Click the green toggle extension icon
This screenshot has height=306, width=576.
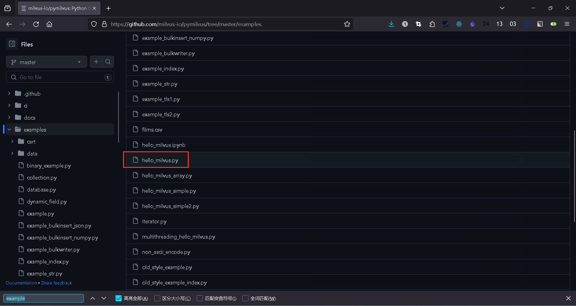pos(553,24)
